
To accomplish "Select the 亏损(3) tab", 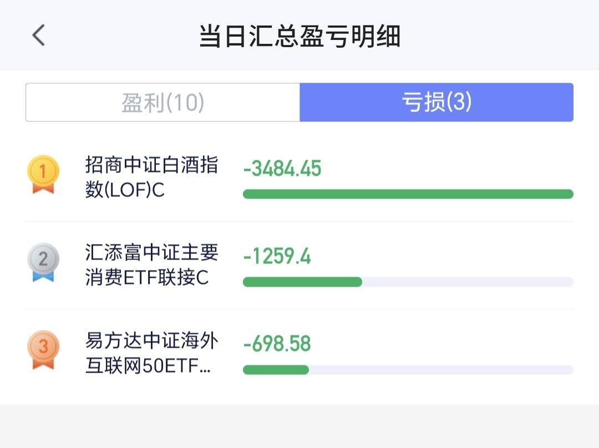I will [436, 103].
